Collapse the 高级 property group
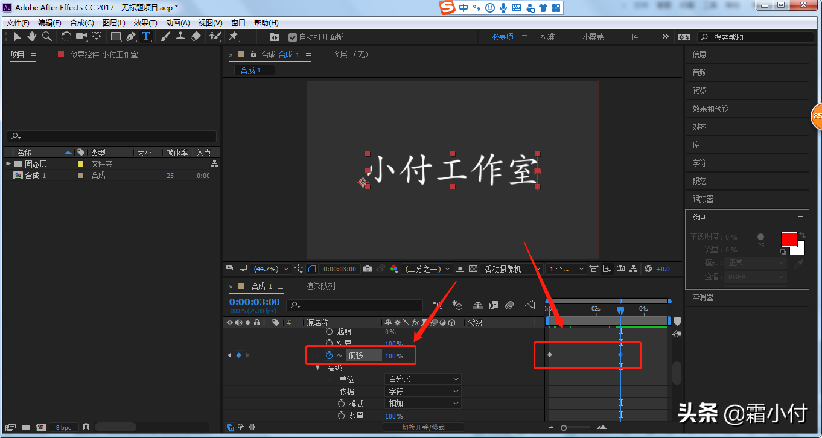 click(318, 367)
